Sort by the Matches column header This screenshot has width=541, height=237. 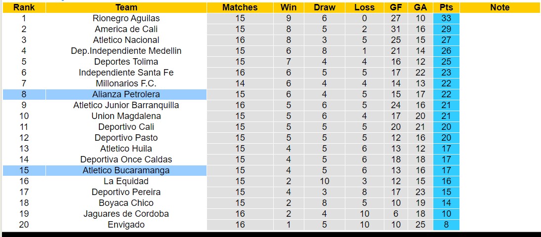click(x=240, y=7)
